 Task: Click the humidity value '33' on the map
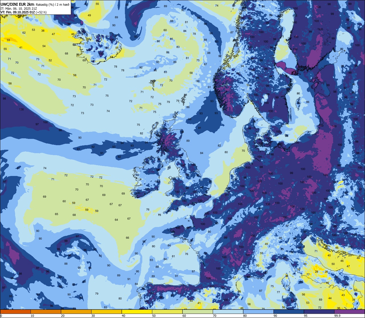click(8, 40)
